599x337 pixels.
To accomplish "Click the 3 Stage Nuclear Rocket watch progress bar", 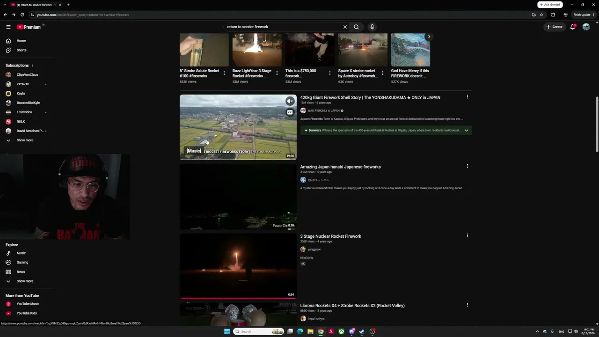I will (x=238, y=298).
